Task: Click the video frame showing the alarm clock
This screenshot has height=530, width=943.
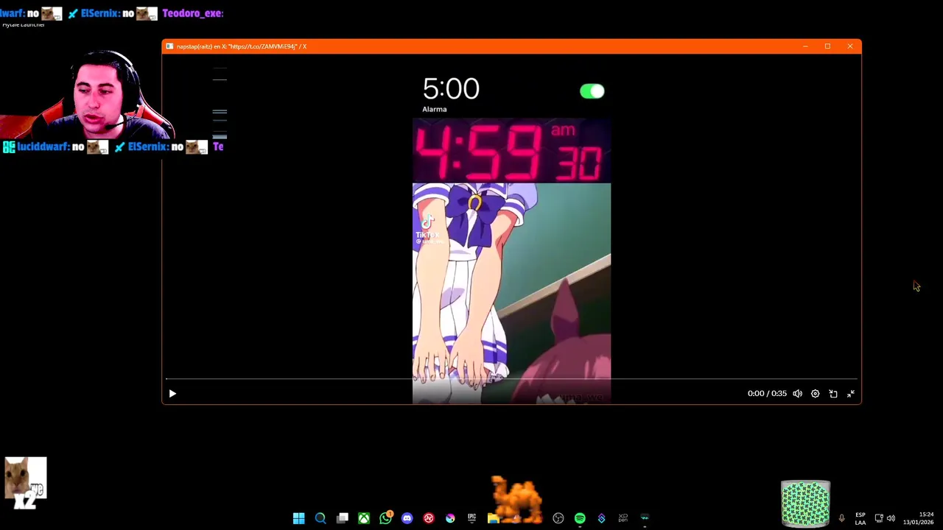Action: [x=511, y=228]
